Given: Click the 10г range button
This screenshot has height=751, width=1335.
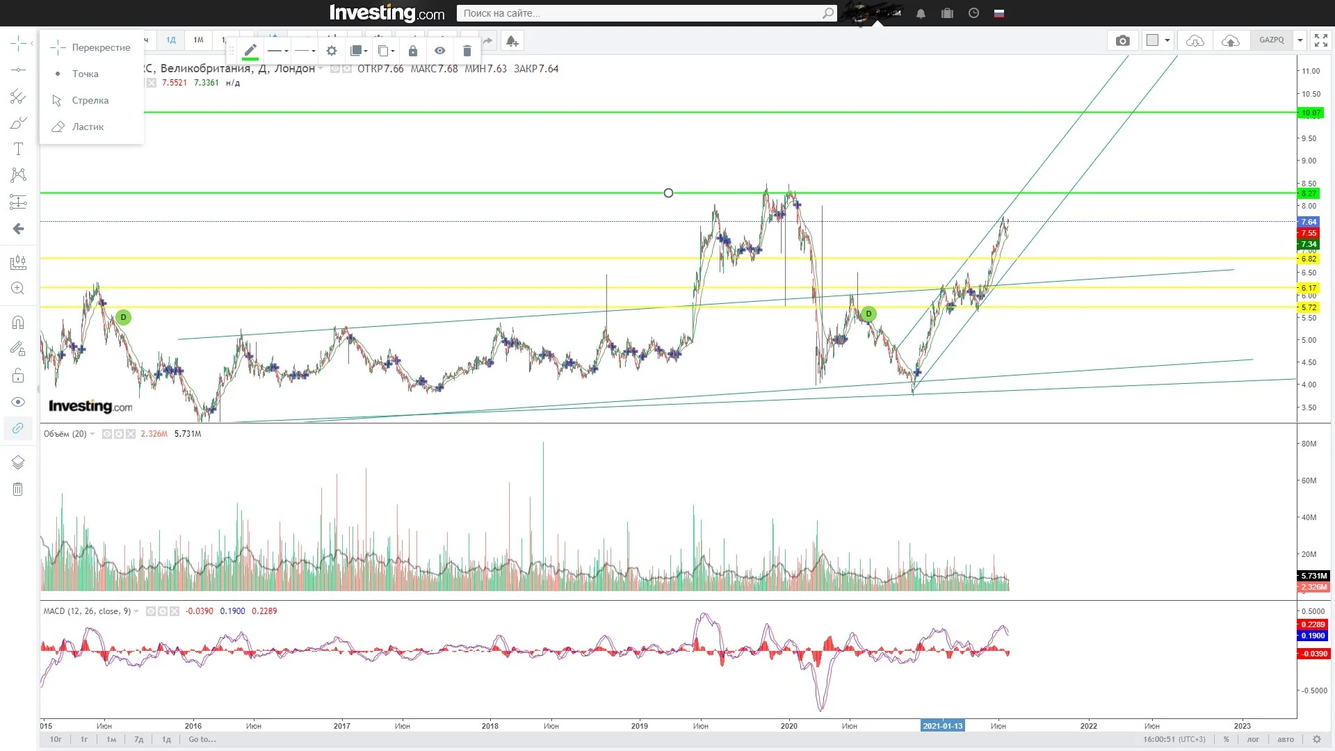Looking at the screenshot, I should (56, 739).
